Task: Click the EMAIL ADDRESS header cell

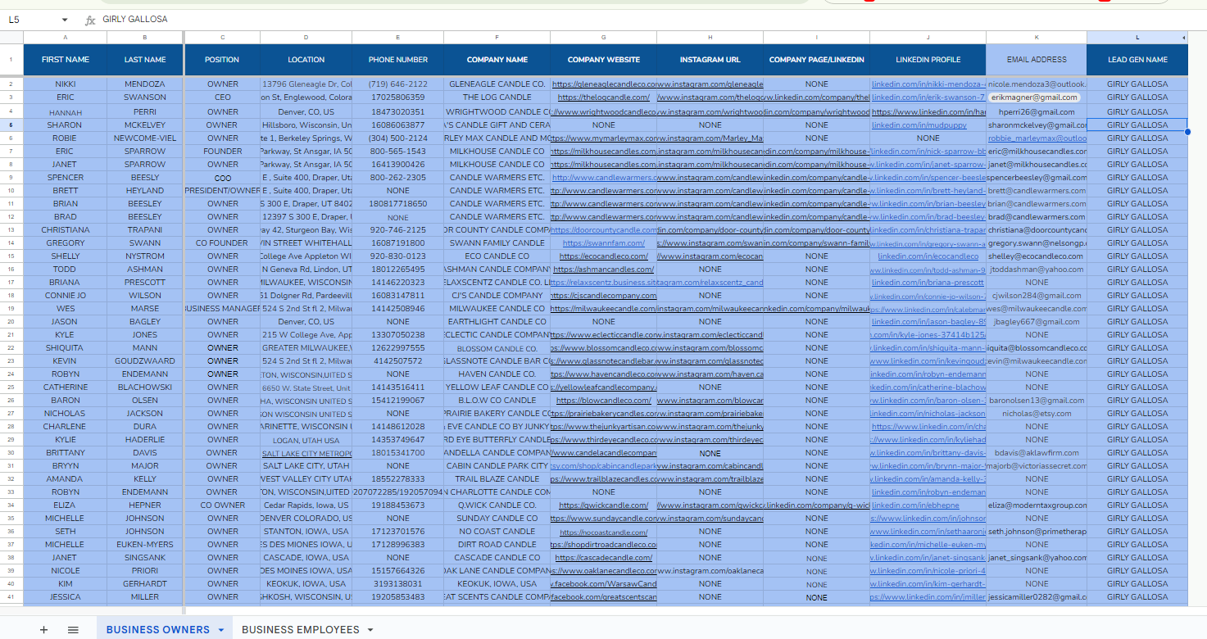Action: click(x=1037, y=60)
